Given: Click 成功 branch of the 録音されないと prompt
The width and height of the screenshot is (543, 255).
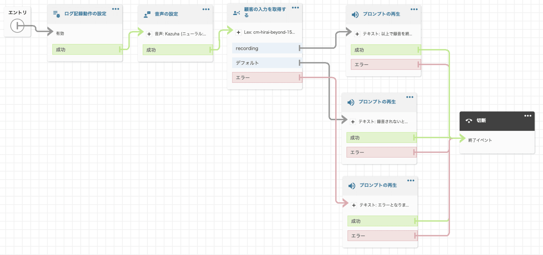Looking at the screenshot, I should click(381, 137).
